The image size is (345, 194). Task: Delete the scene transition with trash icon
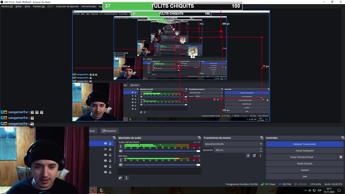click(x=254, y=155)
